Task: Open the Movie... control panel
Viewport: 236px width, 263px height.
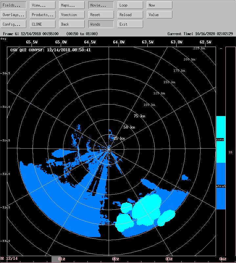Action: click(x=101, y=5)
